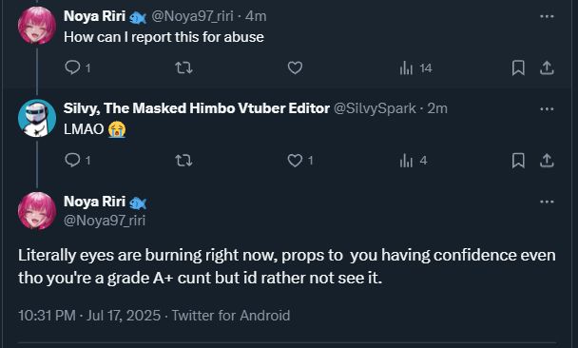Open the @SilvySpark profile handle

(375, 108)
